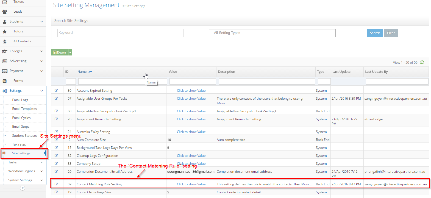Click edit icon for Account Expired Setting row
The width and height of the screenshot is (431, 198).
[x=56, y=90]
